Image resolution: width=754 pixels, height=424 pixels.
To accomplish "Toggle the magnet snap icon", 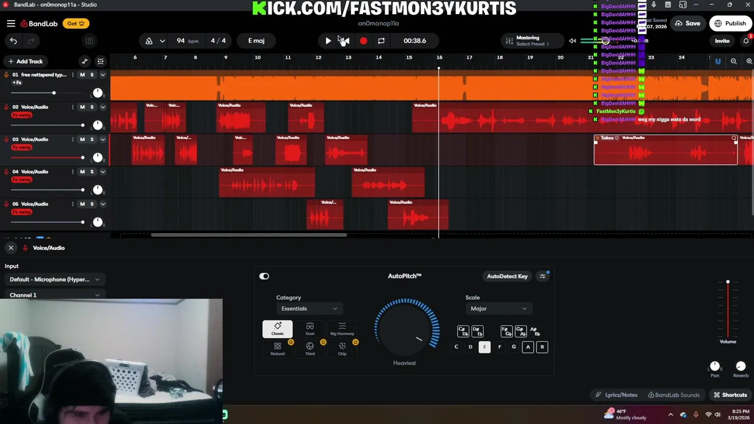I will point(717,61).
